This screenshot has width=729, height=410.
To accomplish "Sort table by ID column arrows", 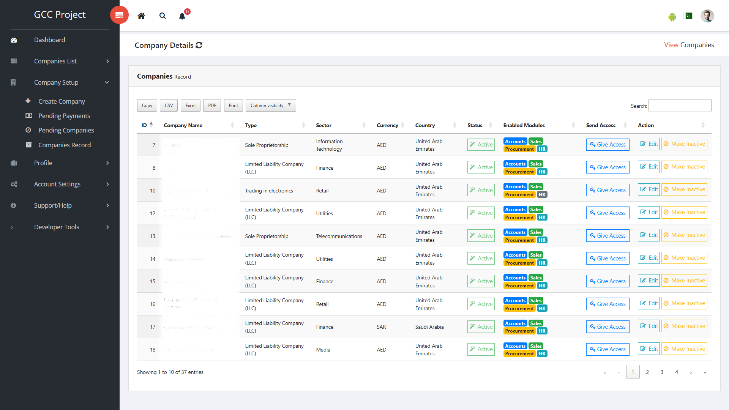I will point(151,125).
